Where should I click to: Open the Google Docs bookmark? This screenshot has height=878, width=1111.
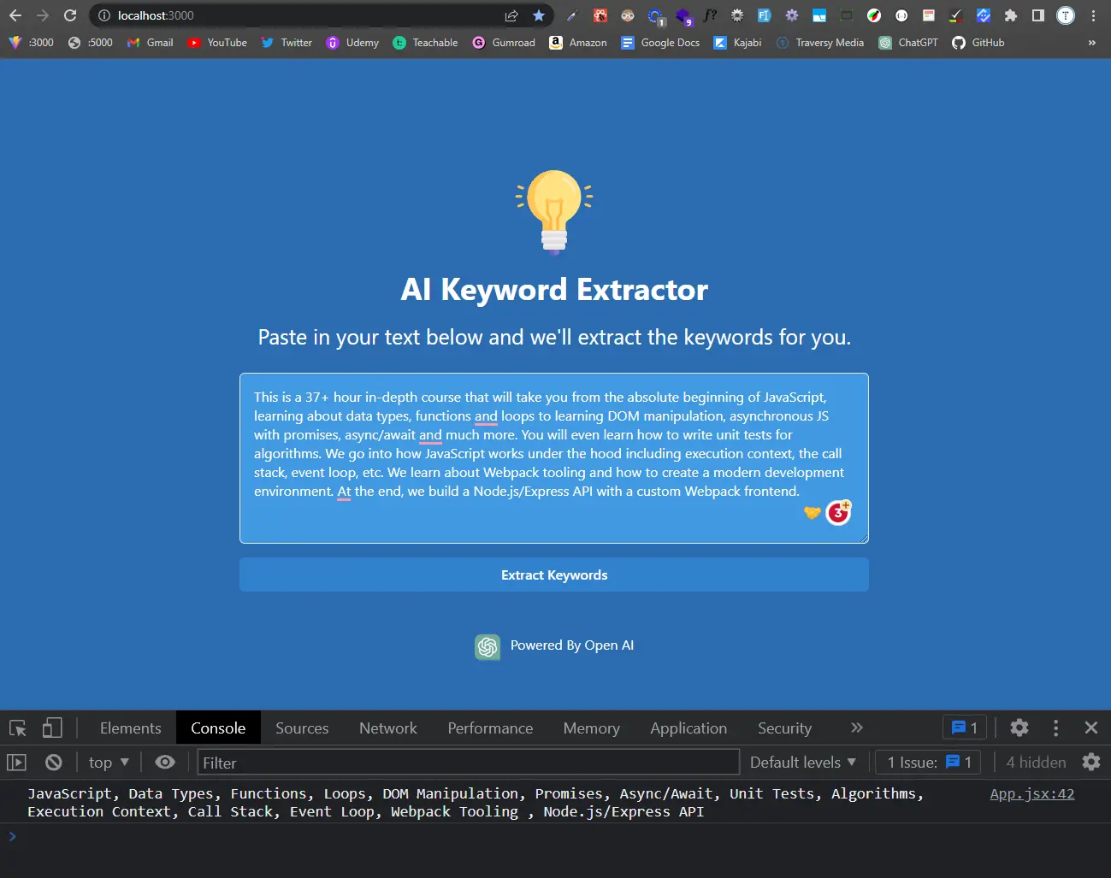[660, 43]
